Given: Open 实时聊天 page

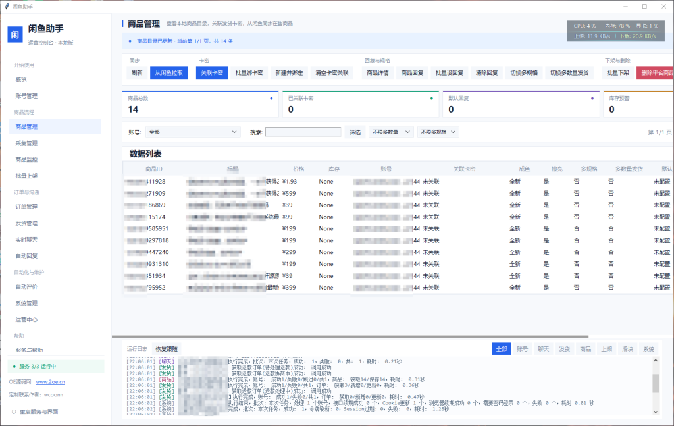Looking at the screenshot, I should [x=55, y=240].
